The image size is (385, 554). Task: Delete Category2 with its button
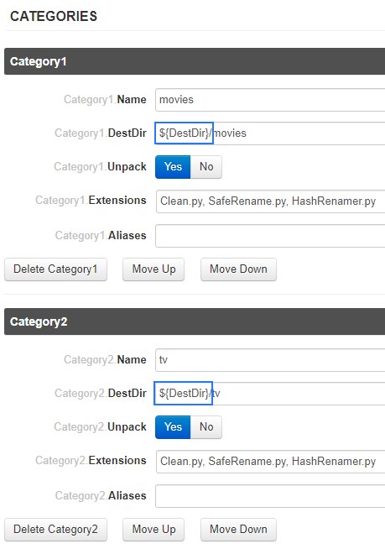point(55,530)
